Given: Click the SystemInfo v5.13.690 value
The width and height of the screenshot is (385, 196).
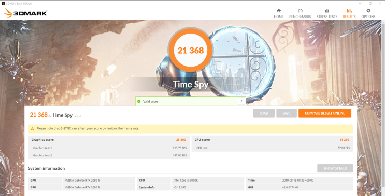Looking at the screenshot, I should click(x=179, y=187).
